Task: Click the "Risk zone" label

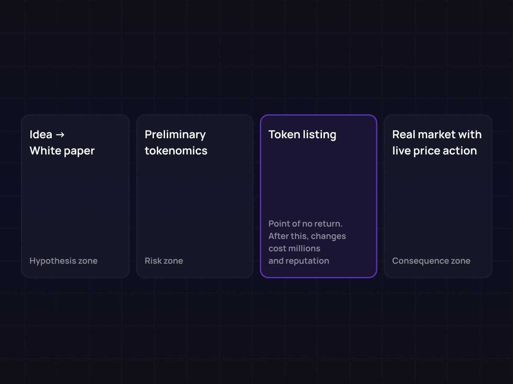Action: [164, 261]
